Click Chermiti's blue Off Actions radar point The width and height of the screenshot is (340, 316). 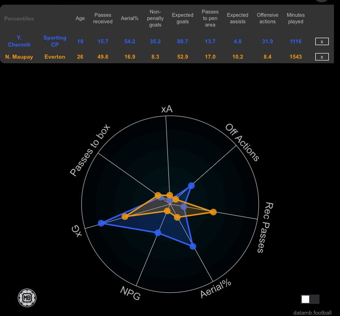(191, 186)
